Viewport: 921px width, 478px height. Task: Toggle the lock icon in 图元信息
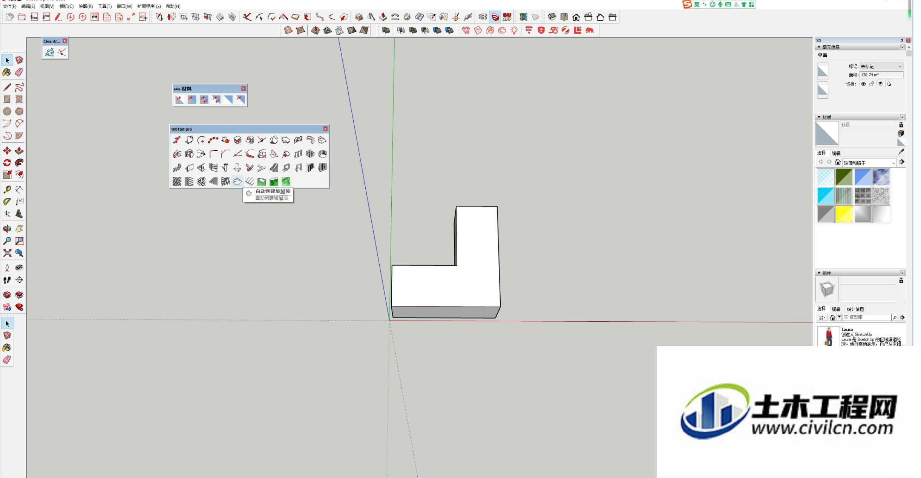pyautogui.click(x=872, y=84)
